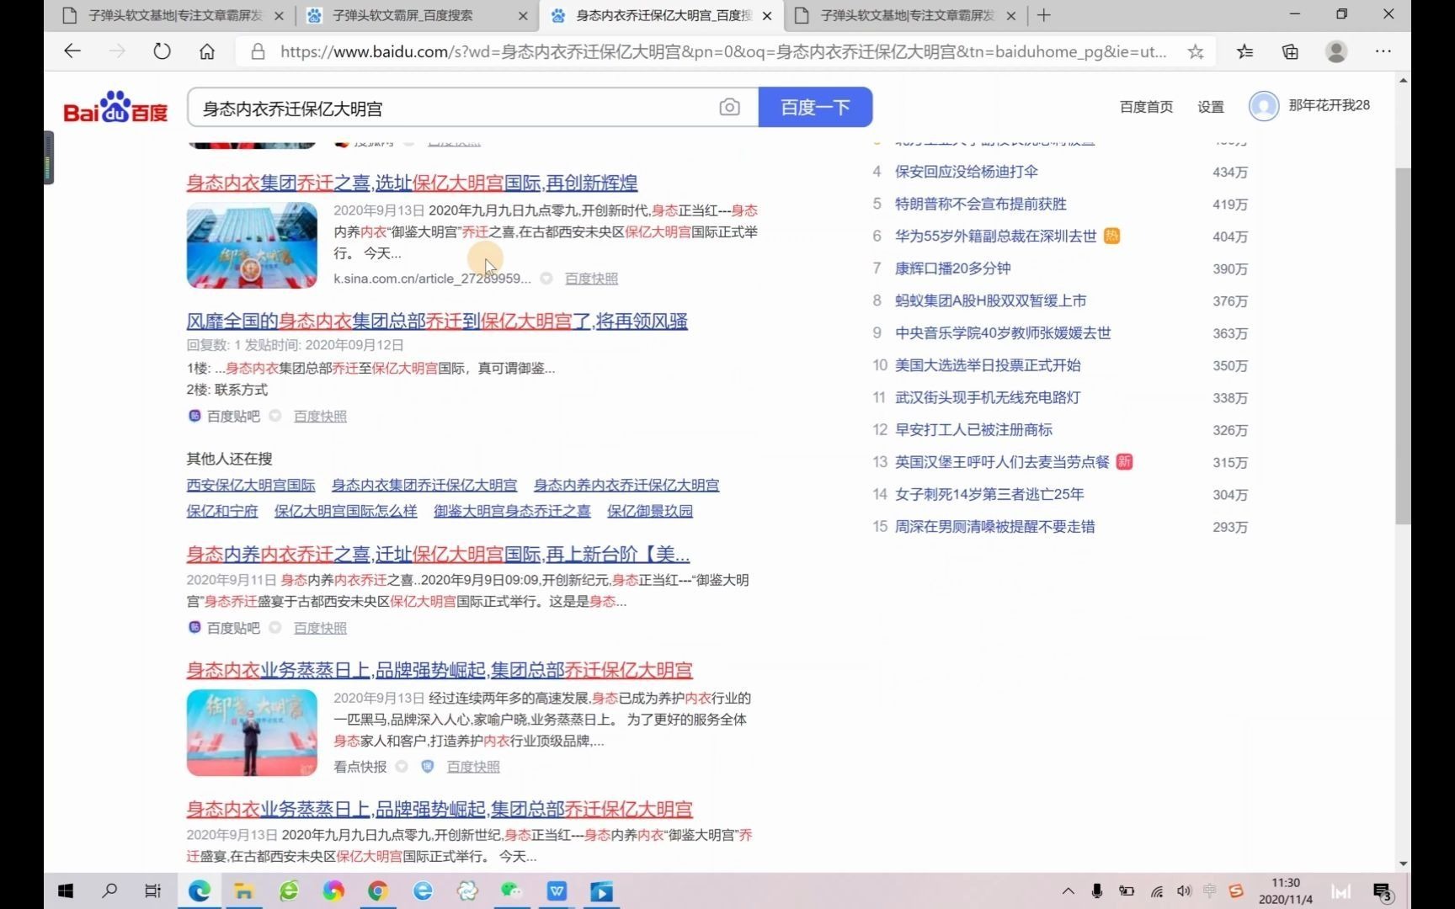This screenshot has height=909, width=1455.
Task: Open a new browser tab
Action: pyautogui.click(x=1044, y=15)
